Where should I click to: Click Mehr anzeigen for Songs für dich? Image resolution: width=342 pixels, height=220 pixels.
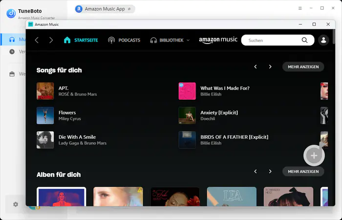[x=303, y=67]
